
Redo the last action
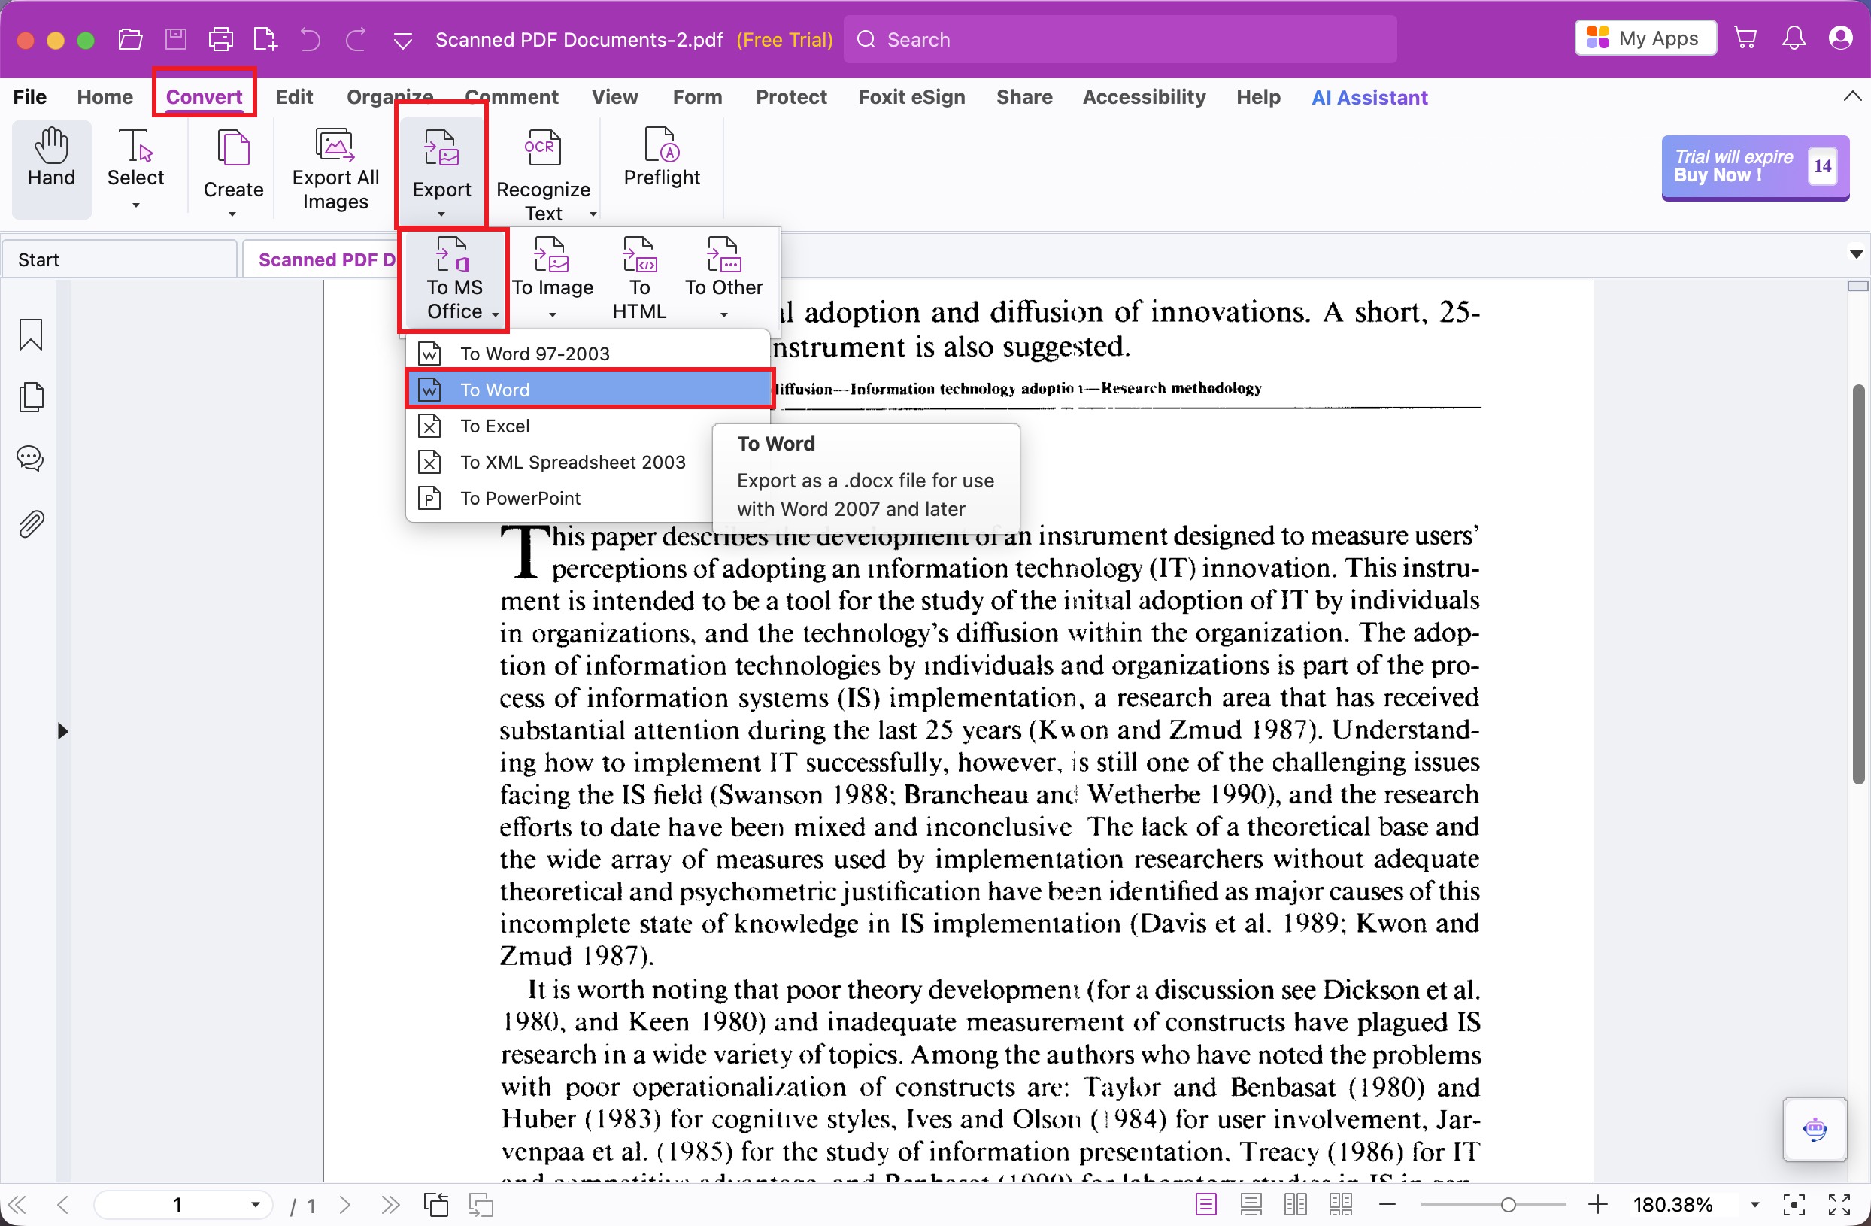pos(356,38)
